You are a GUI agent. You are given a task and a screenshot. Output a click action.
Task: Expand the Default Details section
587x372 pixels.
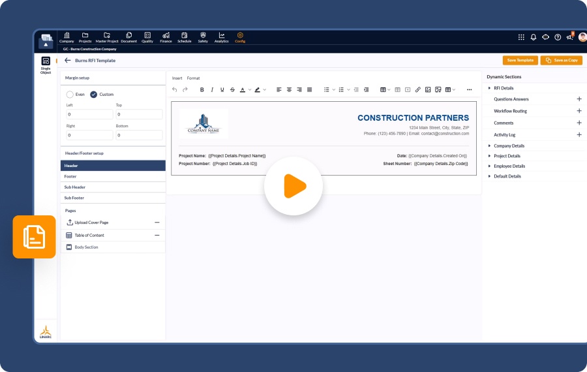pyautogui.click(x=489, y=176)
